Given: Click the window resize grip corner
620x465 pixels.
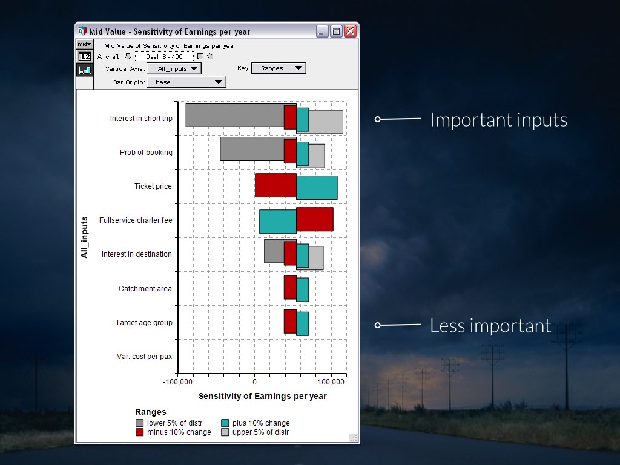Looking at the screenshot, I should tap(354, 438).
